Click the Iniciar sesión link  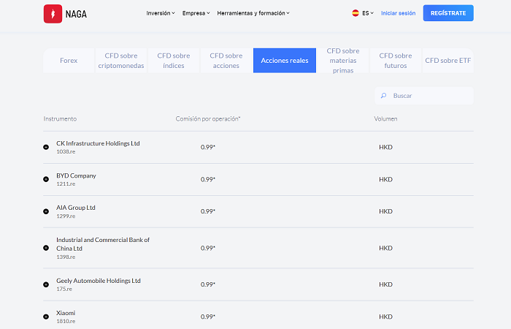coord(399,13)
